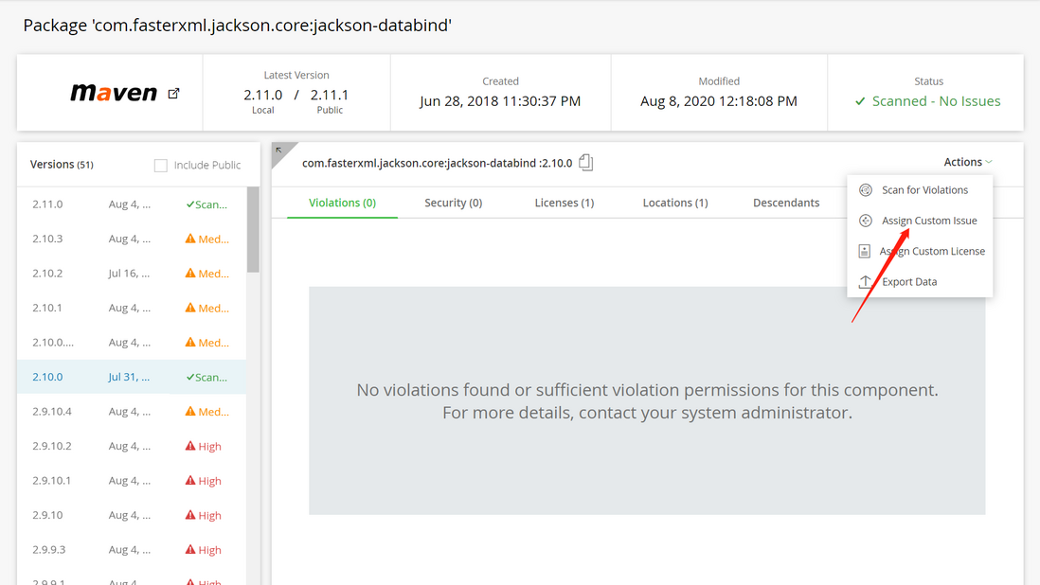Click warning icon on version 2.10.2 row

click(190, 273)
